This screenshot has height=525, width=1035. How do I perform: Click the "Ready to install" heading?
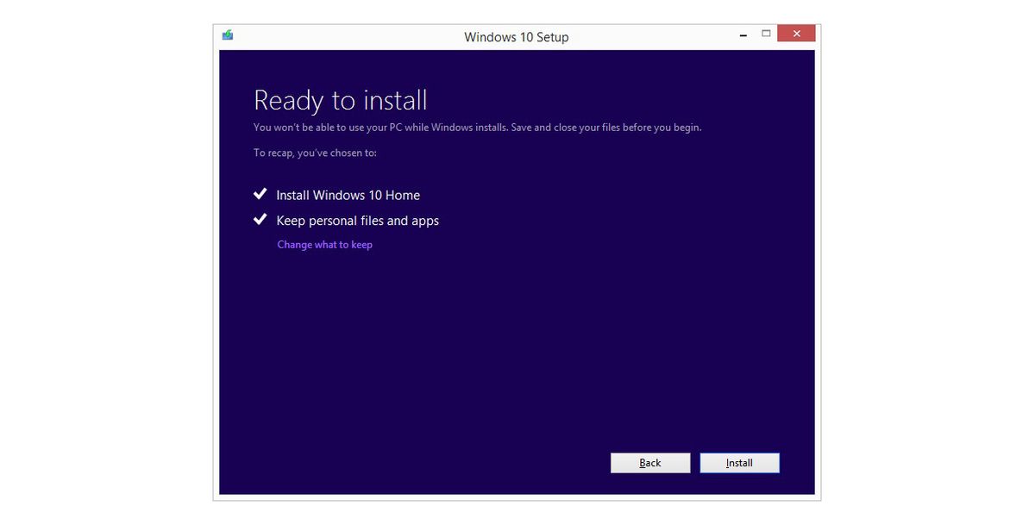(x=339, y=99)
